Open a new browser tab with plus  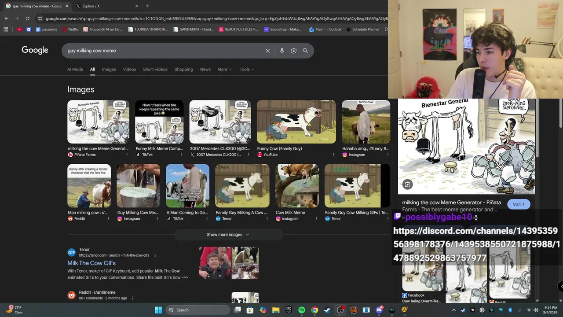coord(147,6)
